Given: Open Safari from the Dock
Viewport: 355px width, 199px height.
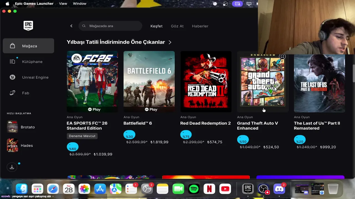Looking at the screenshot, I should [53, 189].
